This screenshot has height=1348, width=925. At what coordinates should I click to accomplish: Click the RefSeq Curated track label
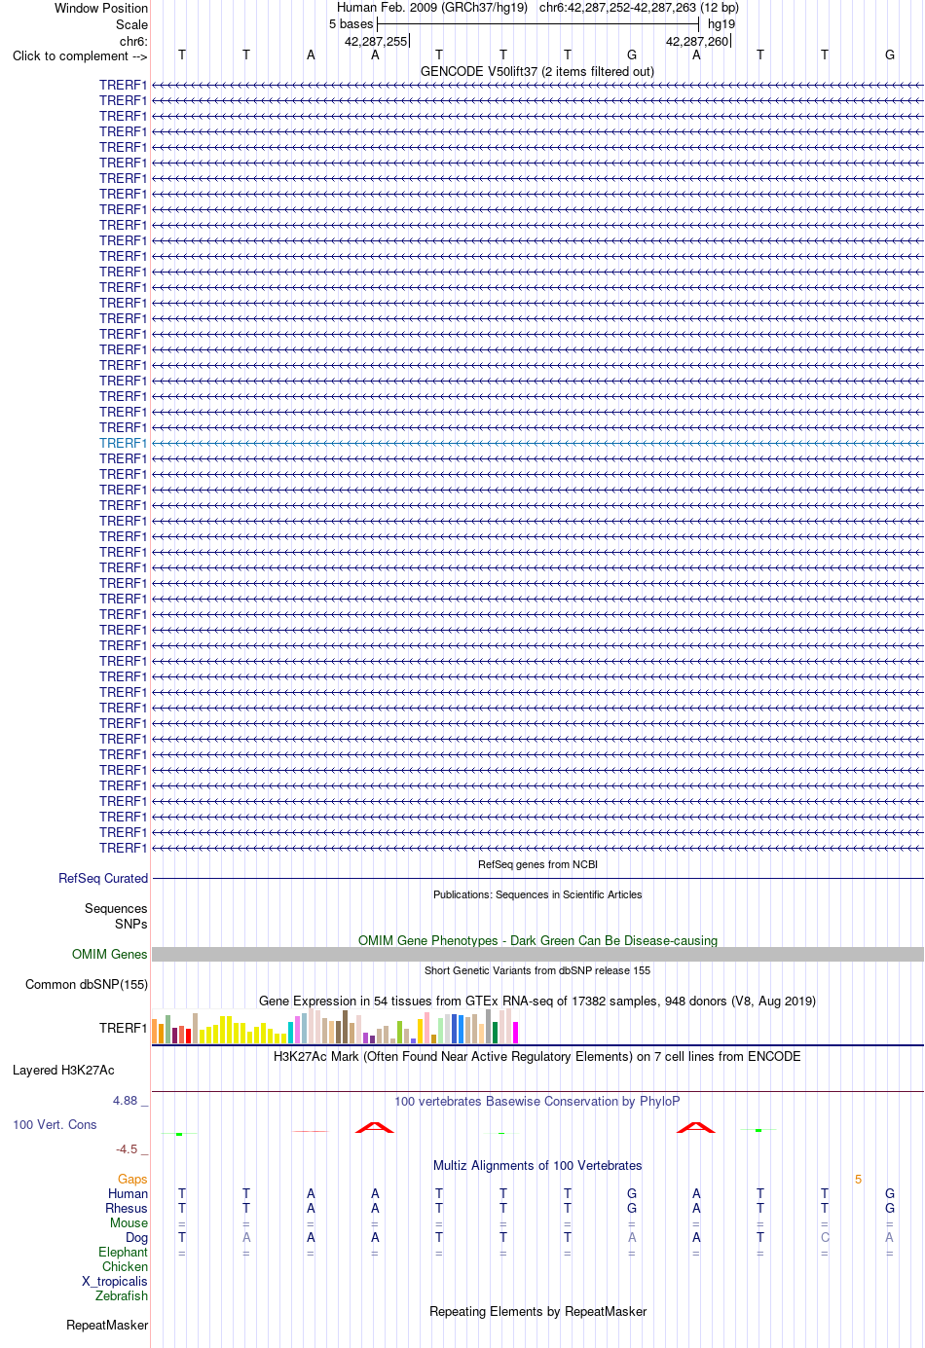coord(103,878)
